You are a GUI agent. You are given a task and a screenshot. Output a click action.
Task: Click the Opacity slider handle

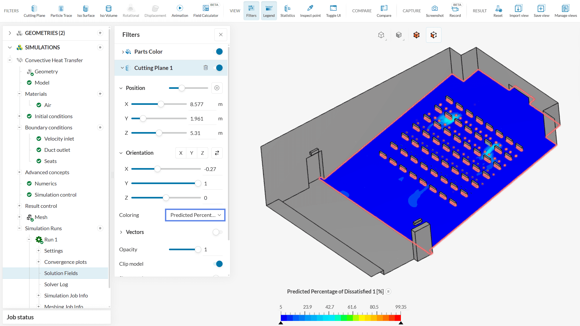tap(198, 249)
